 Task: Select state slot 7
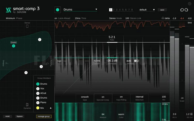pos(129,10)
